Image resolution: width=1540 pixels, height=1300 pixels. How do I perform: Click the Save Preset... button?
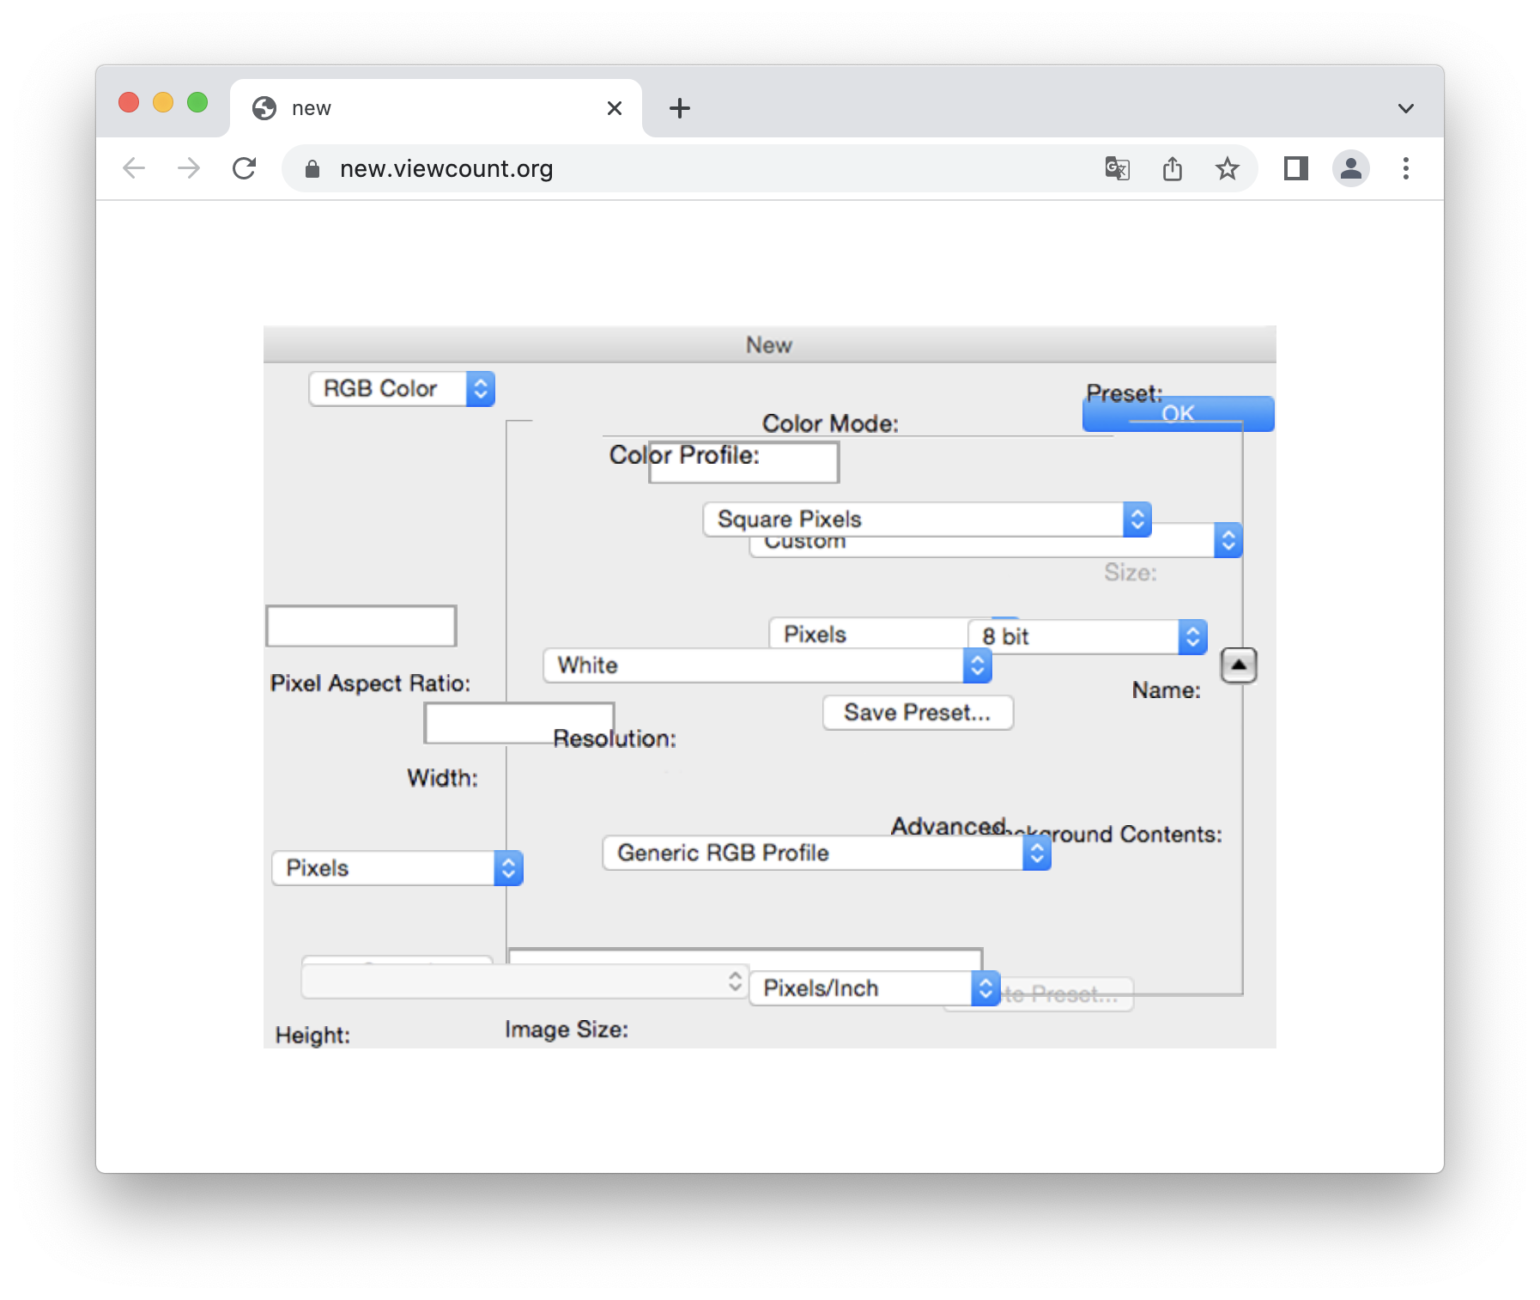tap(918, 713)
